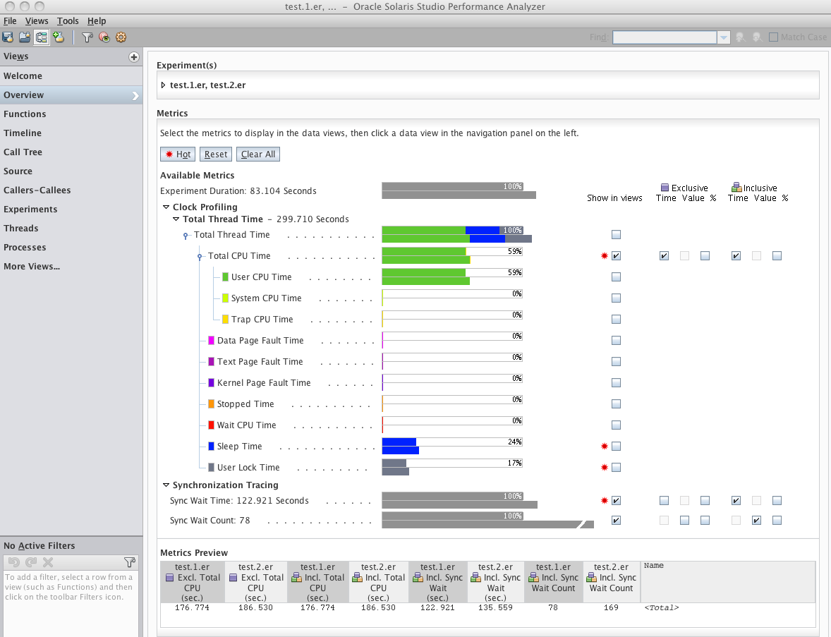
Task: Open the Tools menu
Action: tap(68, 21)
